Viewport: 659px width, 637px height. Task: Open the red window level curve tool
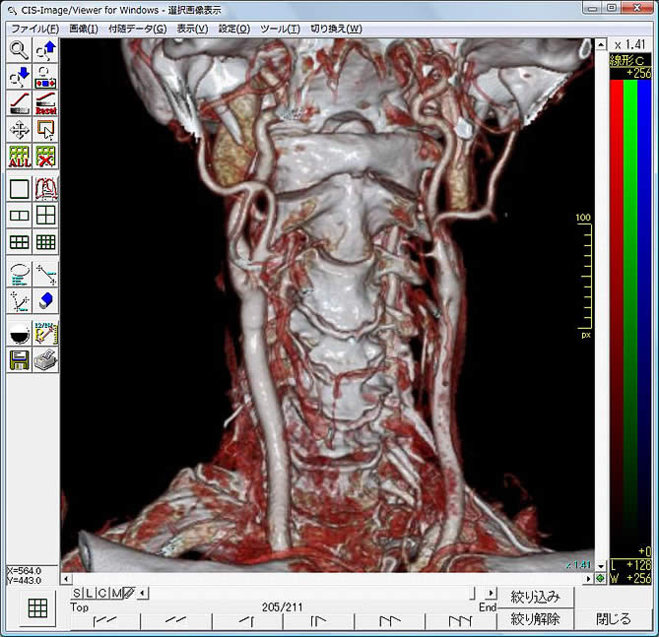[20, 103]
